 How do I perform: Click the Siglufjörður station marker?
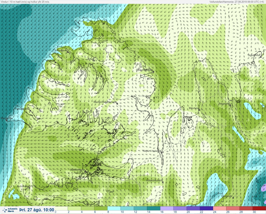coord(261,57)
